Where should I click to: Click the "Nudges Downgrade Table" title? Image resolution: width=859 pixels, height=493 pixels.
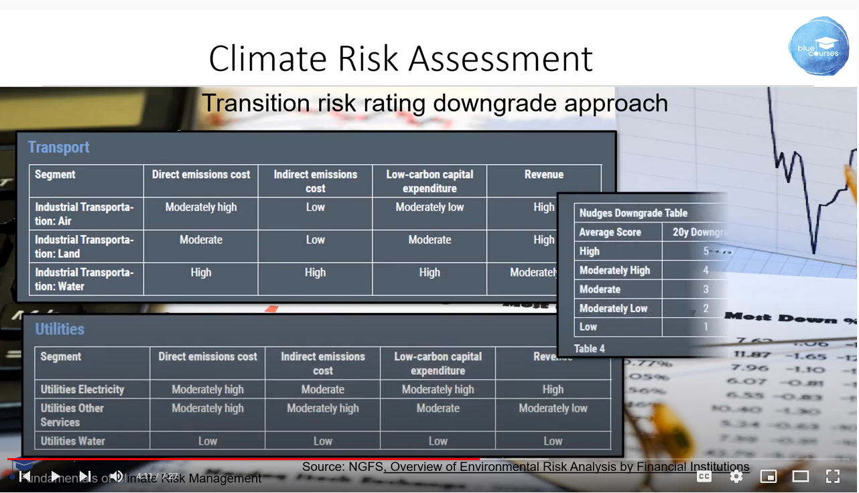pyautogui.click(x=633, y=213)
